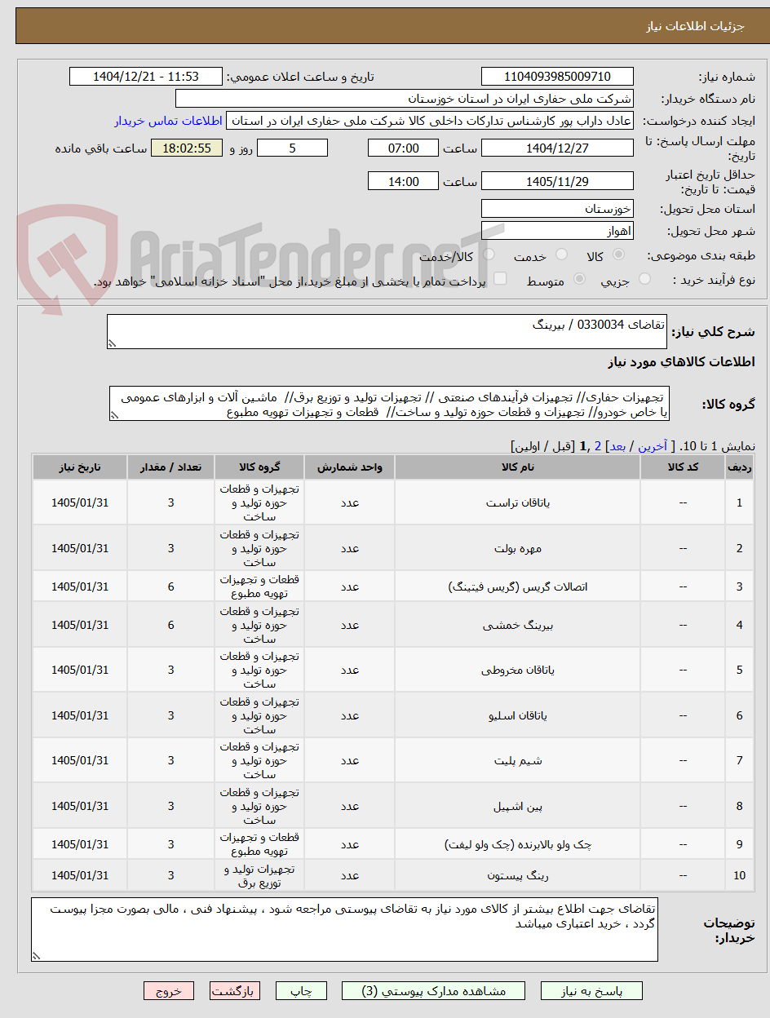Viewport: 770px width, 1018px height.
Task: Click the تاریخ نیاز column header
Action: click(80, 467)
